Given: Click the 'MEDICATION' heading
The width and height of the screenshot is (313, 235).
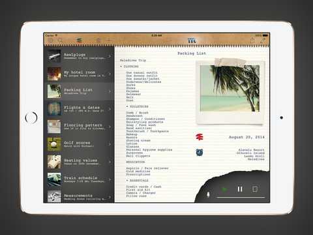Looking at the screenshot, I should 135,162.
